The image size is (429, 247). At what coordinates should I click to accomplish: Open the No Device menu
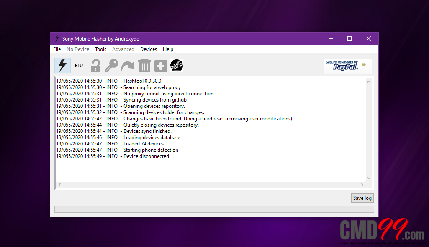click(x=78, y=49)
